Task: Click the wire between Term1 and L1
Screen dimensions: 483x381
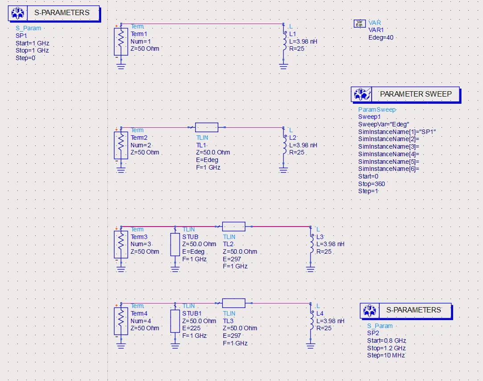Action: (202, 24)
